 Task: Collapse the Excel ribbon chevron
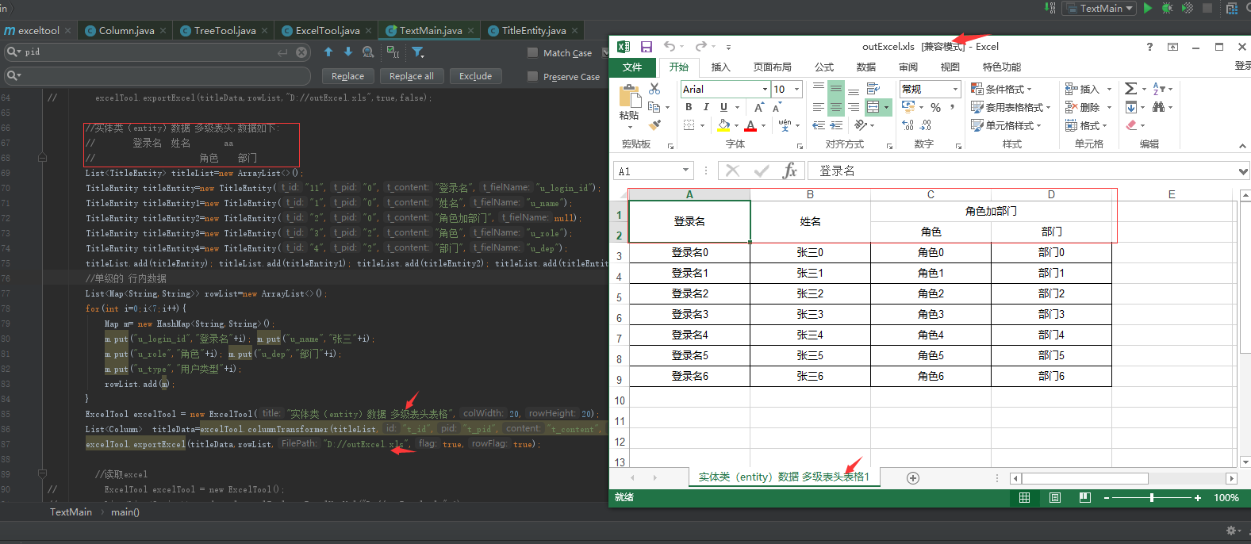point(1242,146)
